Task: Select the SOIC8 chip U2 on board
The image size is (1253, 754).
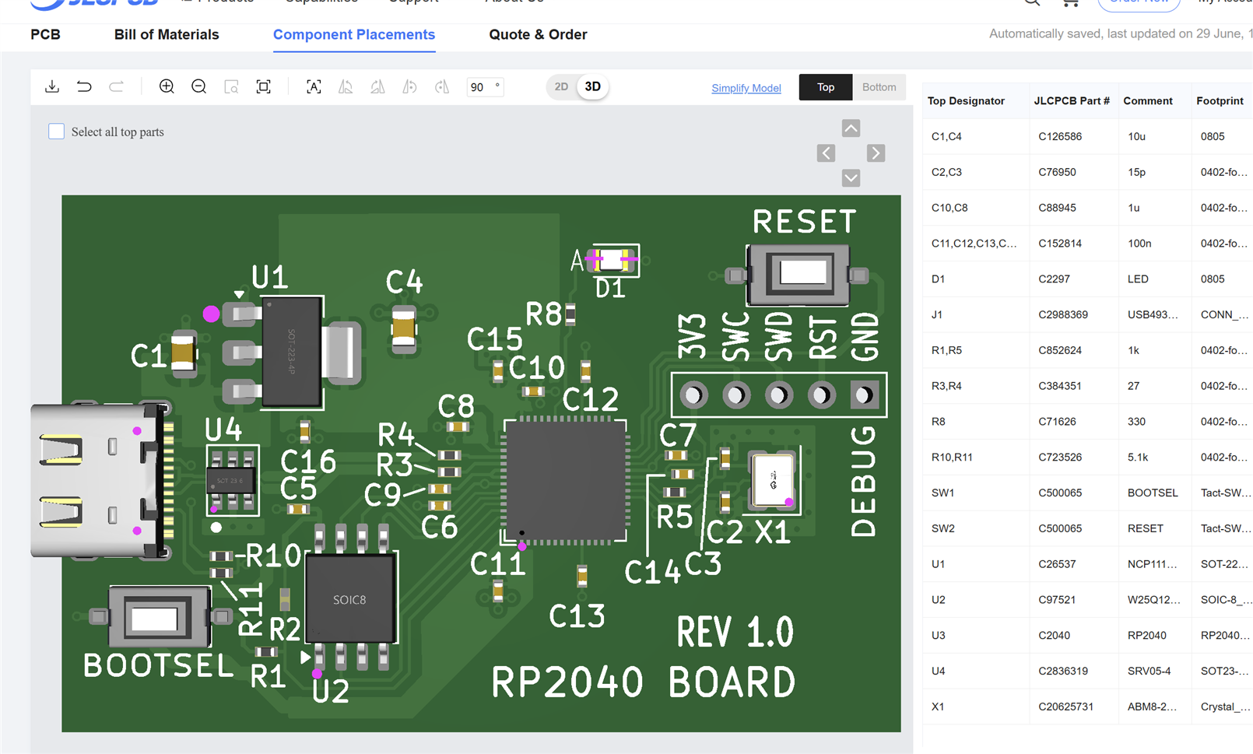Action: point(350,597)
